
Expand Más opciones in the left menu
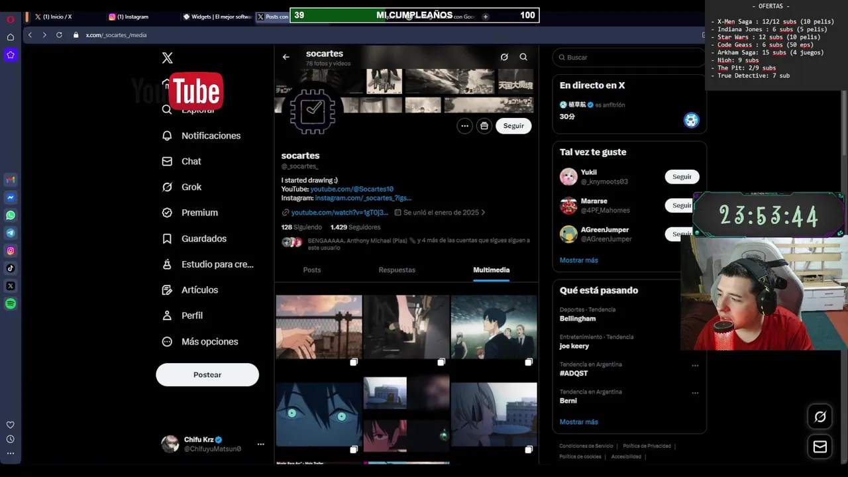(x=201, y=342)
